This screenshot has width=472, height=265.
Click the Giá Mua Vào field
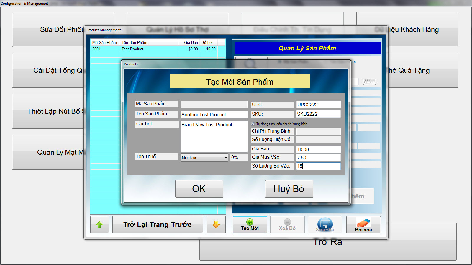click(318, 158)
